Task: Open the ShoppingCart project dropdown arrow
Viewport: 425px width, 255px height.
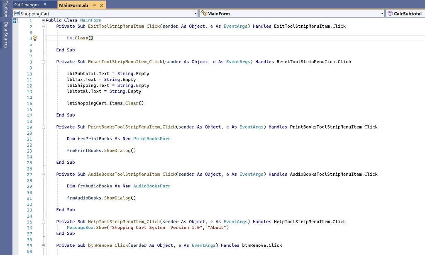Action: (x=195, y=14)
